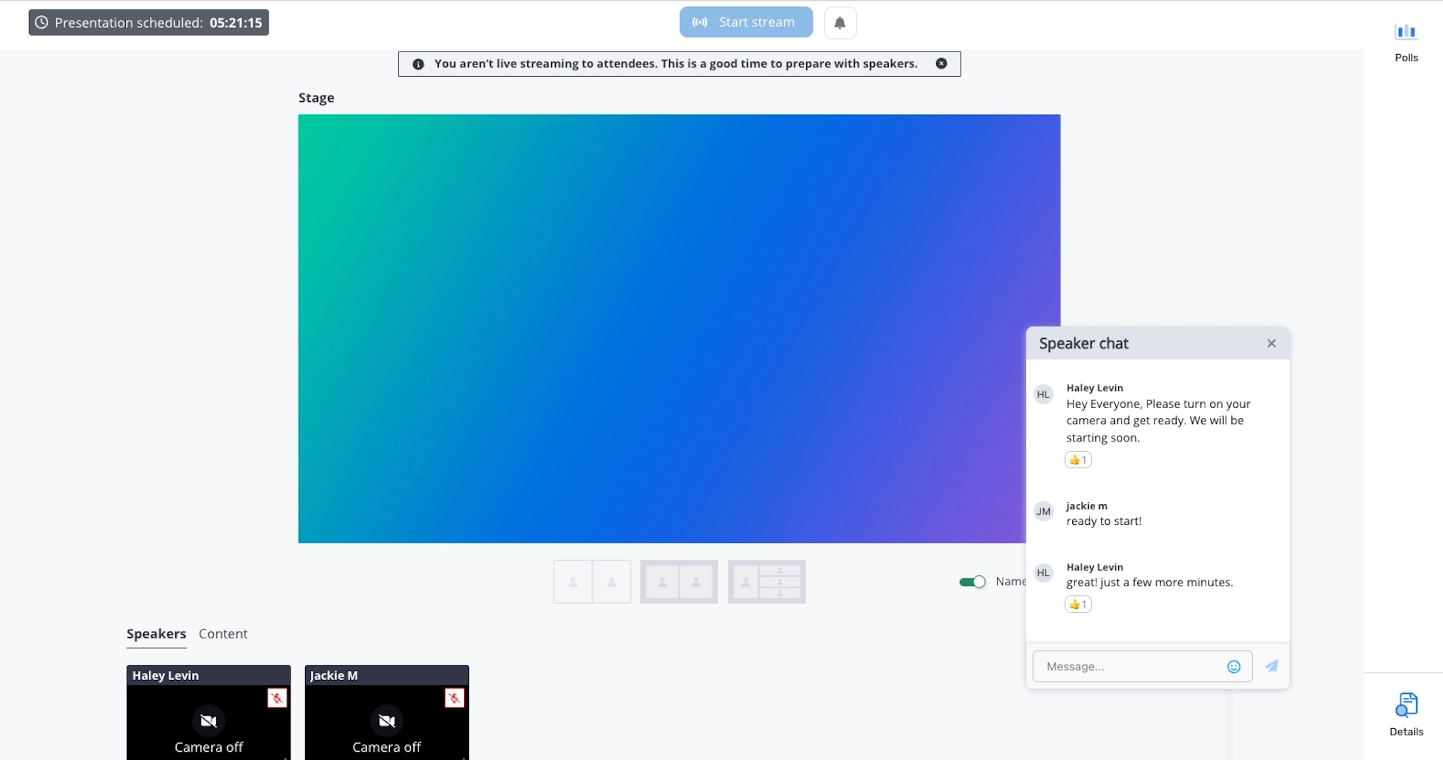Click Jackie M's muted microphone icon

tap(454, 698)
